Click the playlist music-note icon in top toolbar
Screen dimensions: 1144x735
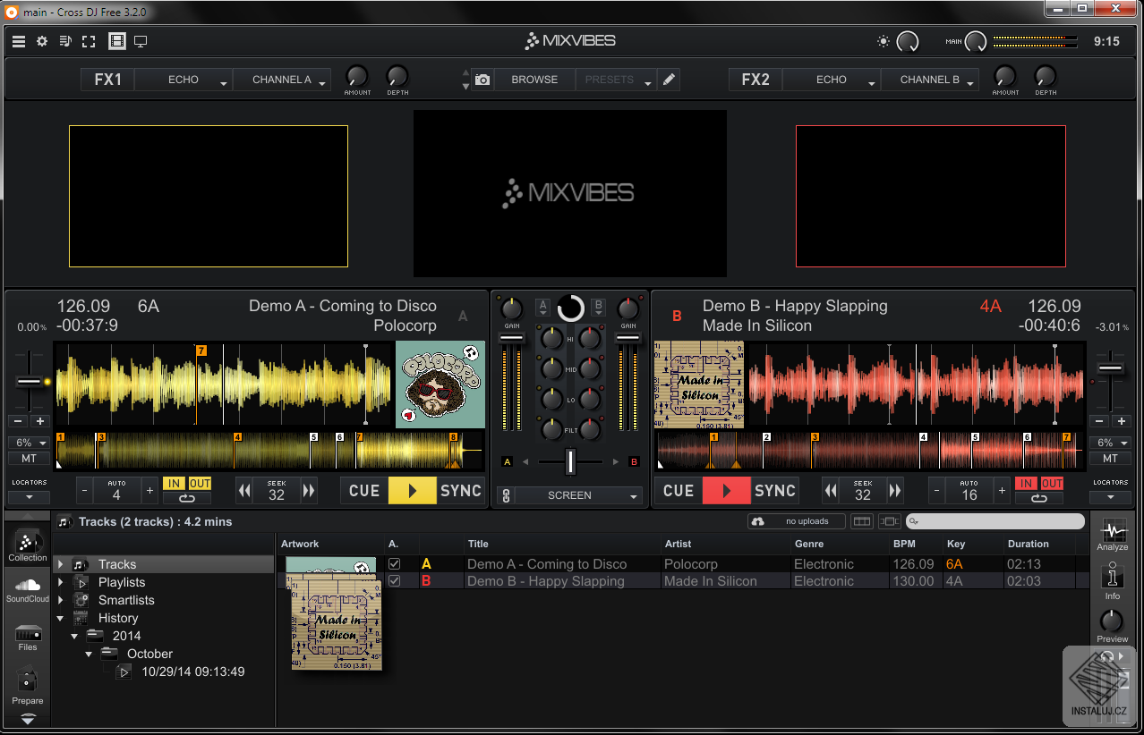(65, 41)
